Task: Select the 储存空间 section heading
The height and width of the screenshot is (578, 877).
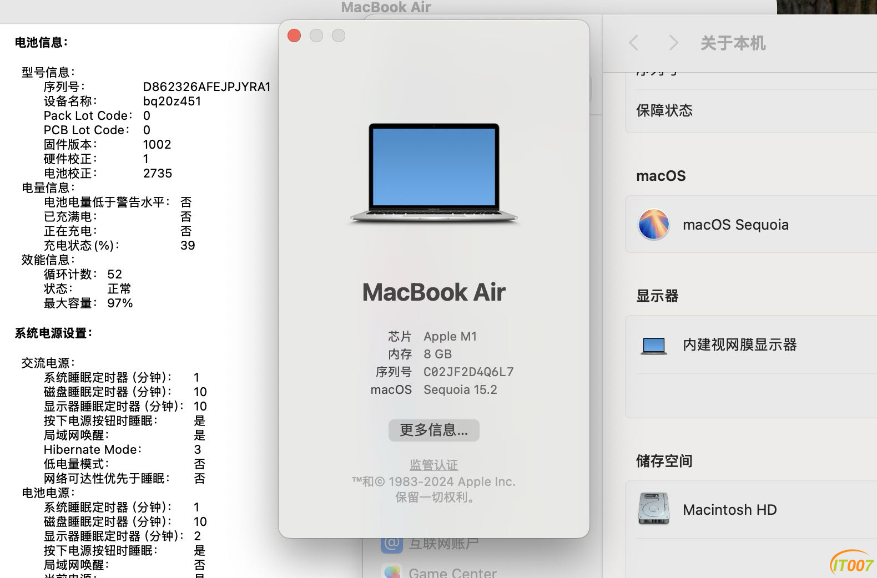Action: pyautogui.click(x=664, y=461)
